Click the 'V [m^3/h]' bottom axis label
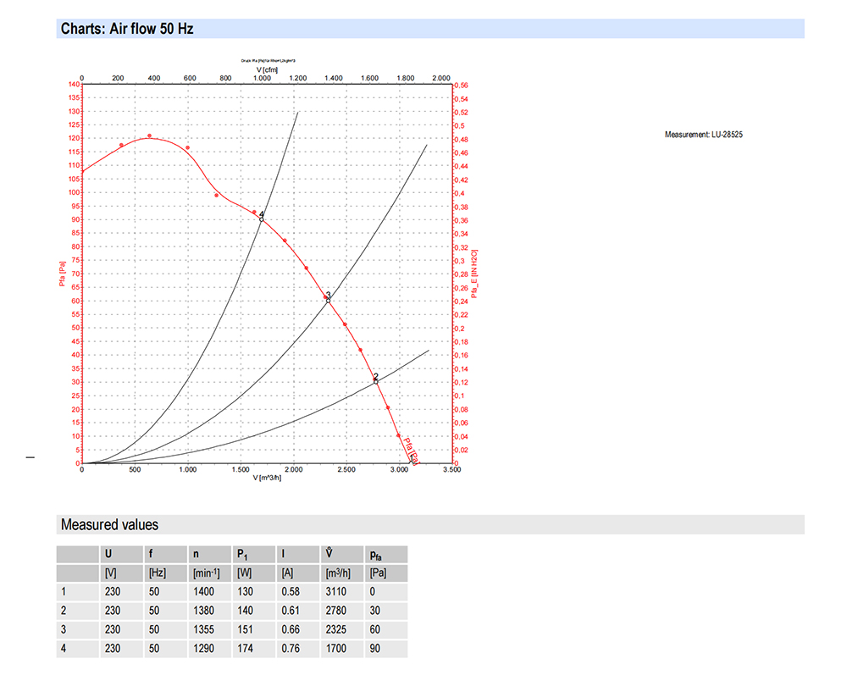The image size is (847, 686). [267, 478]
